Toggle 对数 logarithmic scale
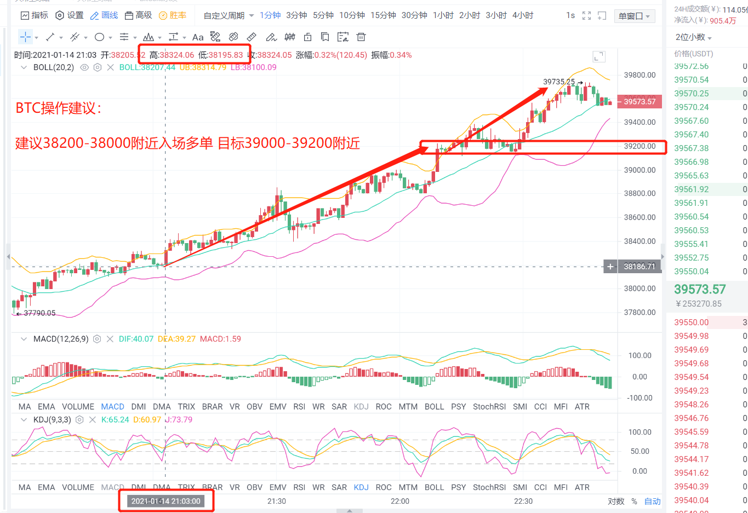This screenshot has height=513, width=748. coord(616,502)
